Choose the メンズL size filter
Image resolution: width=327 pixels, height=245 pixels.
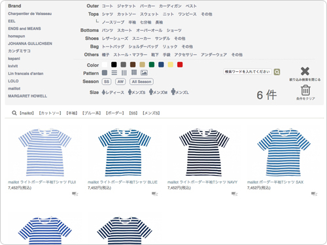180,92
